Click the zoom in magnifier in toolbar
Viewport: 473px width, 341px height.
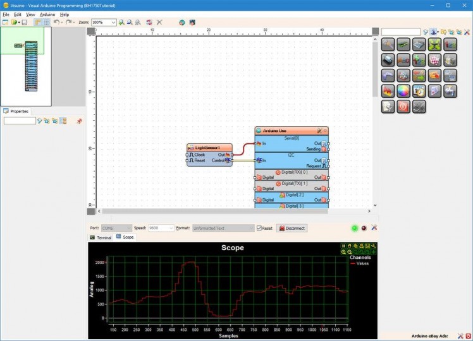121,22
